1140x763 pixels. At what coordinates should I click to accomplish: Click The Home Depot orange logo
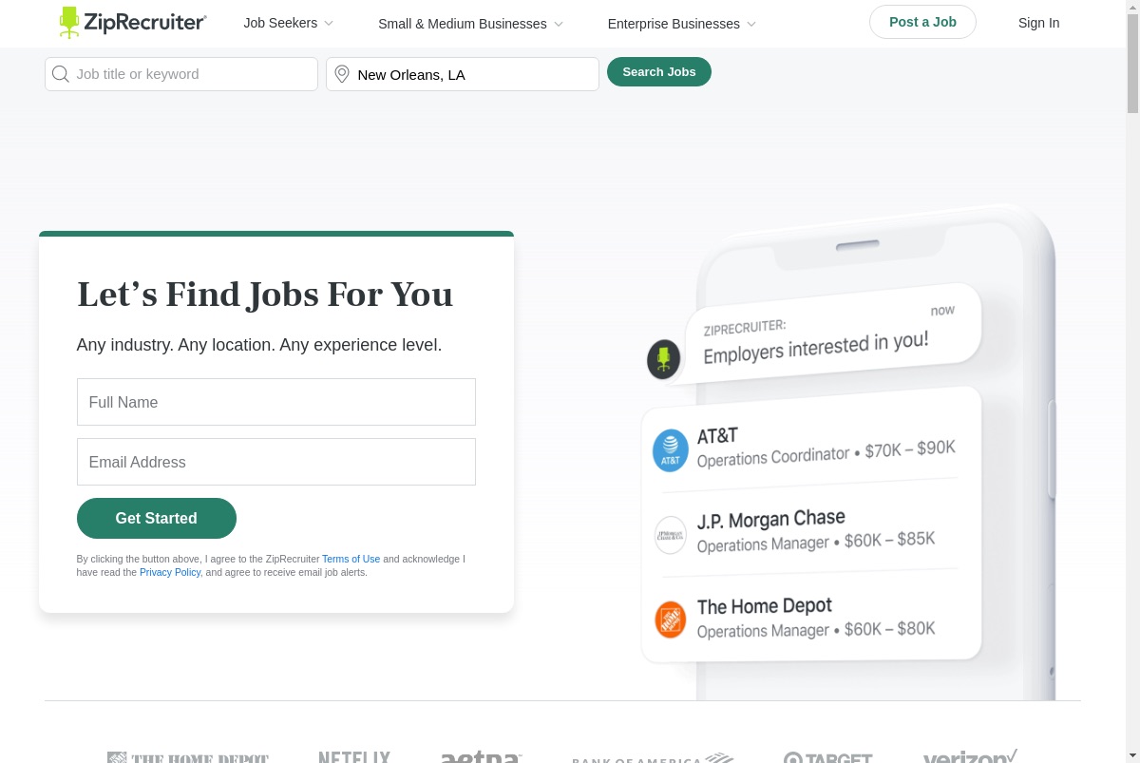point(671,620)
